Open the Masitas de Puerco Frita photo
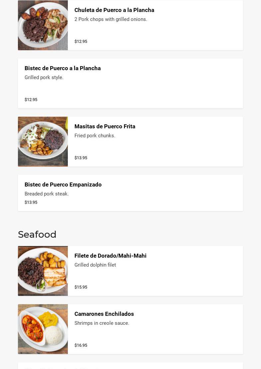The image size is (261, 369). [x=43, y=142]
